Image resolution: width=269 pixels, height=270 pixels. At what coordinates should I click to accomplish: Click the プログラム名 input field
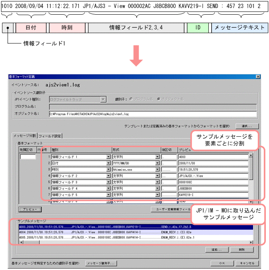pos(153,107)
